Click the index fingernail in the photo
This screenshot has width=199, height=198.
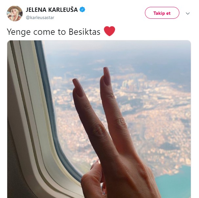(79, 88)
